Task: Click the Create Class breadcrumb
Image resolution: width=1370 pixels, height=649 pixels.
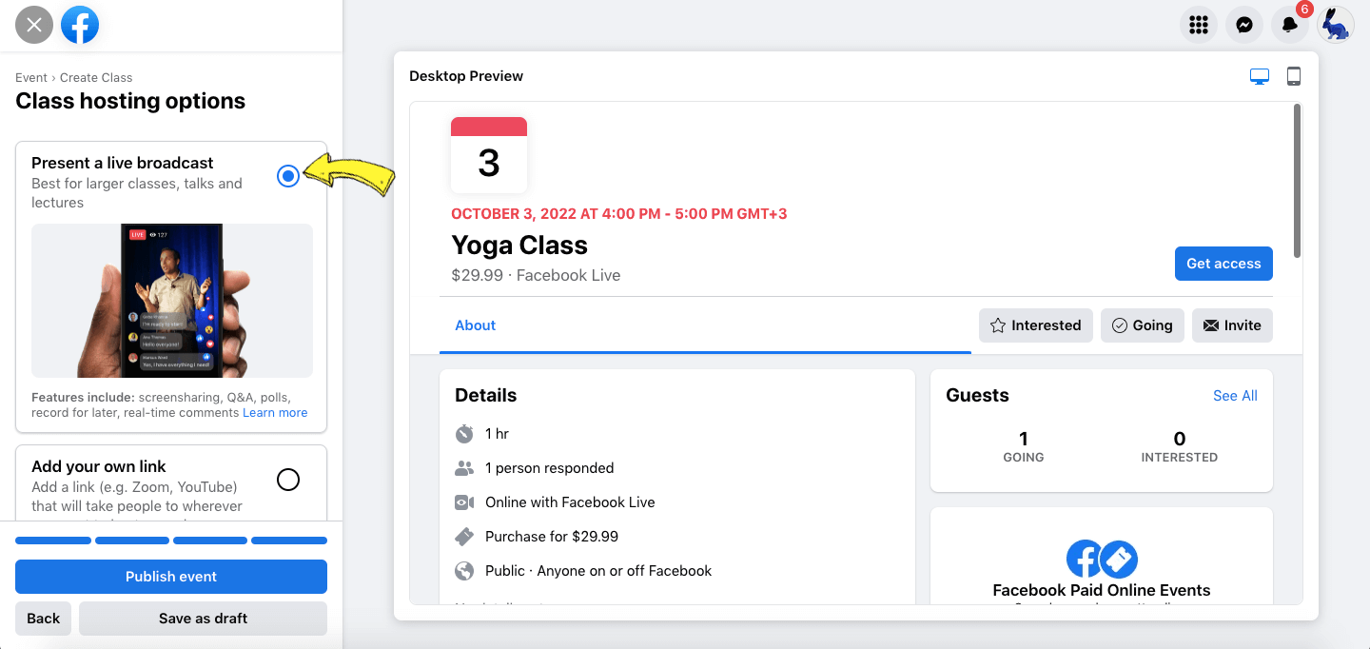Action: (96, 78)
